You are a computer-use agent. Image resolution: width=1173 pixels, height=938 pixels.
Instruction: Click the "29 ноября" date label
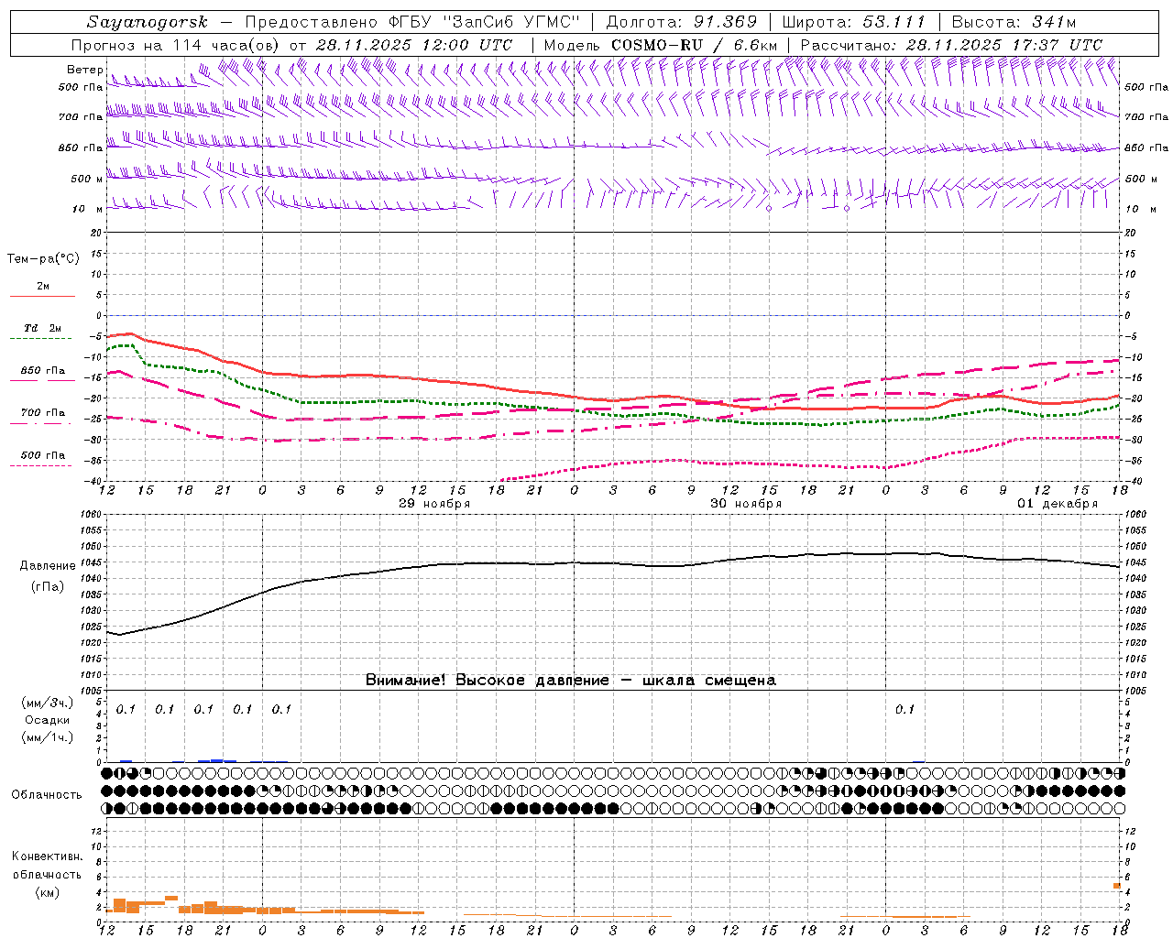pyautogui.click(x=434, y=504)
